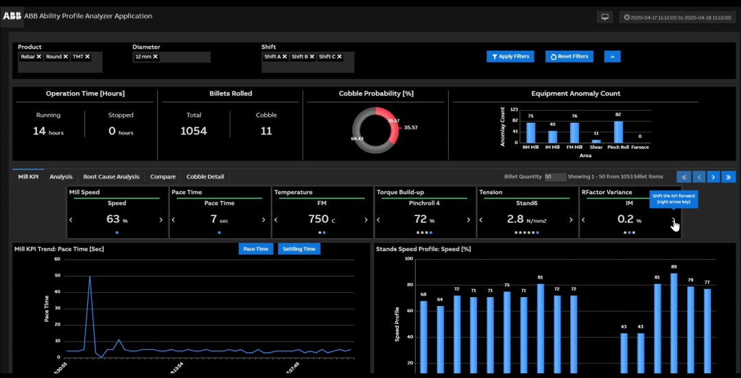Click the Tension value 2.8

pyautogui.click(x=515, y=219)
